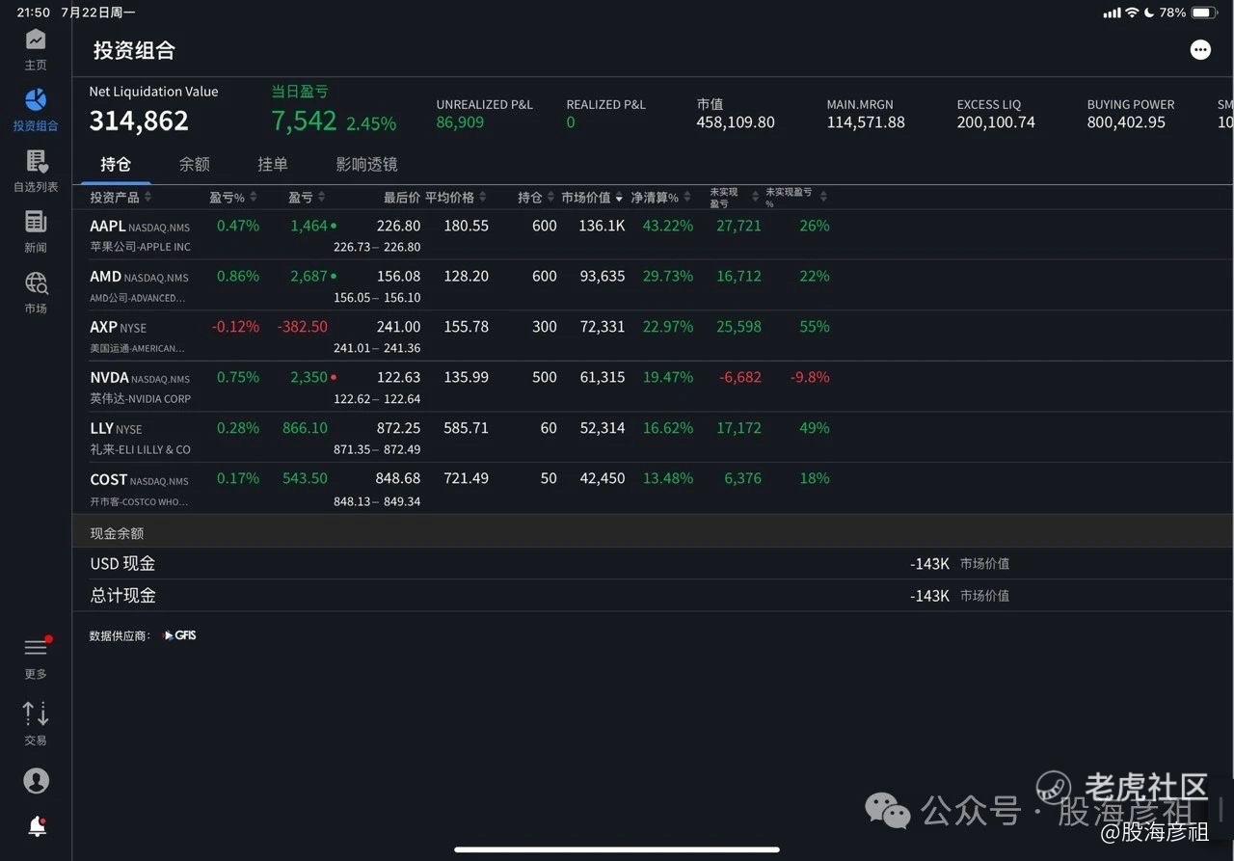Click AAPL market value 136.1K
Viewport: 1234px width, 861px height.
(602, 226)
